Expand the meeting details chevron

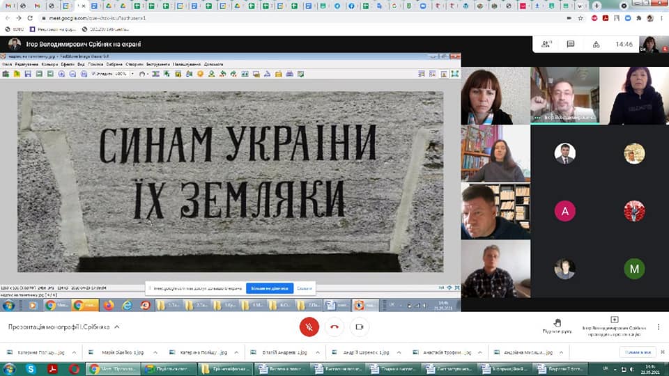[117, 327]
